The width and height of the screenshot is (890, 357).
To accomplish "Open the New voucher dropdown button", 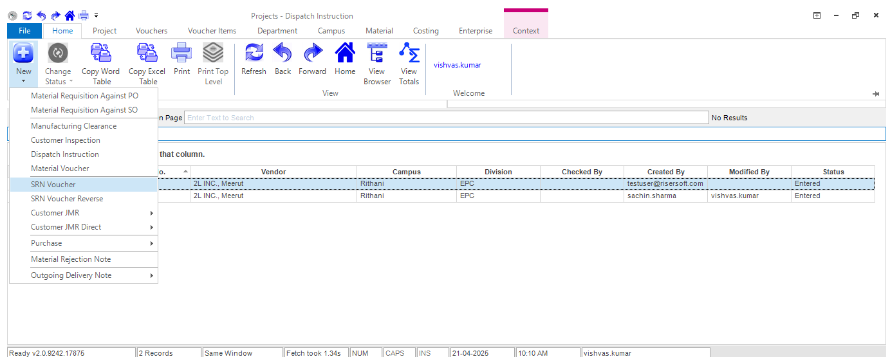I will (x=23, y=64).
